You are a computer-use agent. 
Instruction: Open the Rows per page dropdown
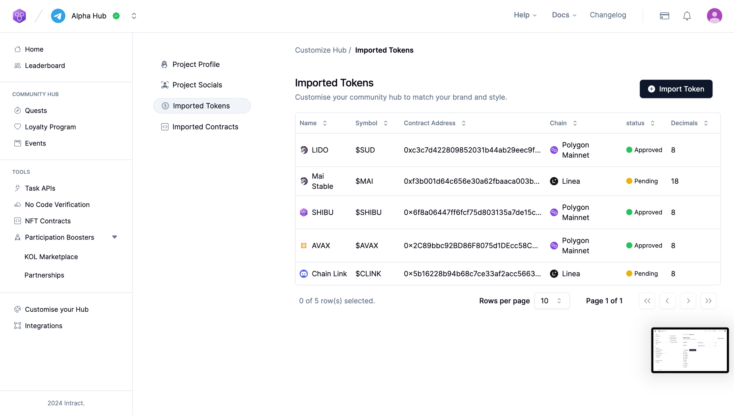coord(551,301)
